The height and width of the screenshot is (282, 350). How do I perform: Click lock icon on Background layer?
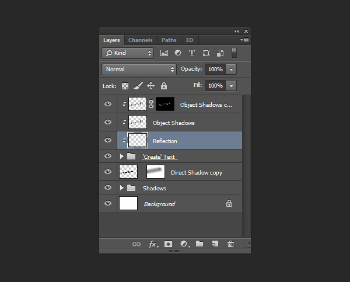click(229, 203)
